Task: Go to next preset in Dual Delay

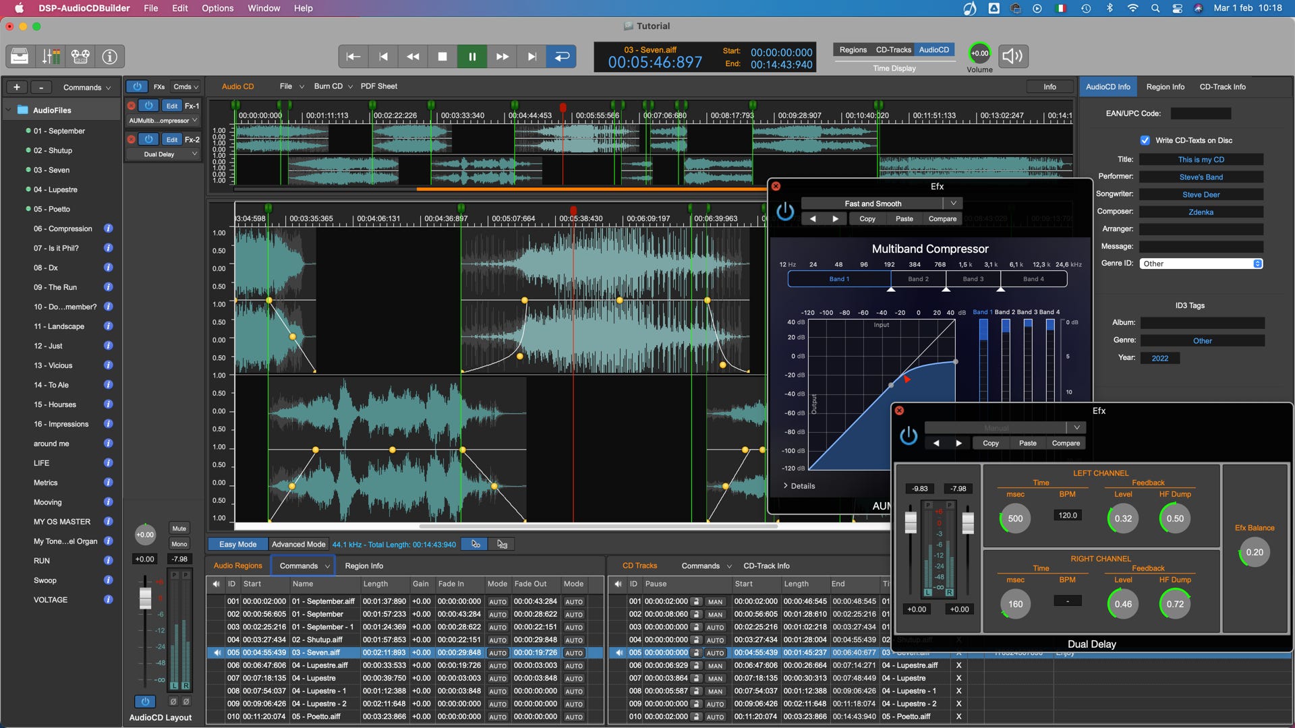Action: pos(958,444)
